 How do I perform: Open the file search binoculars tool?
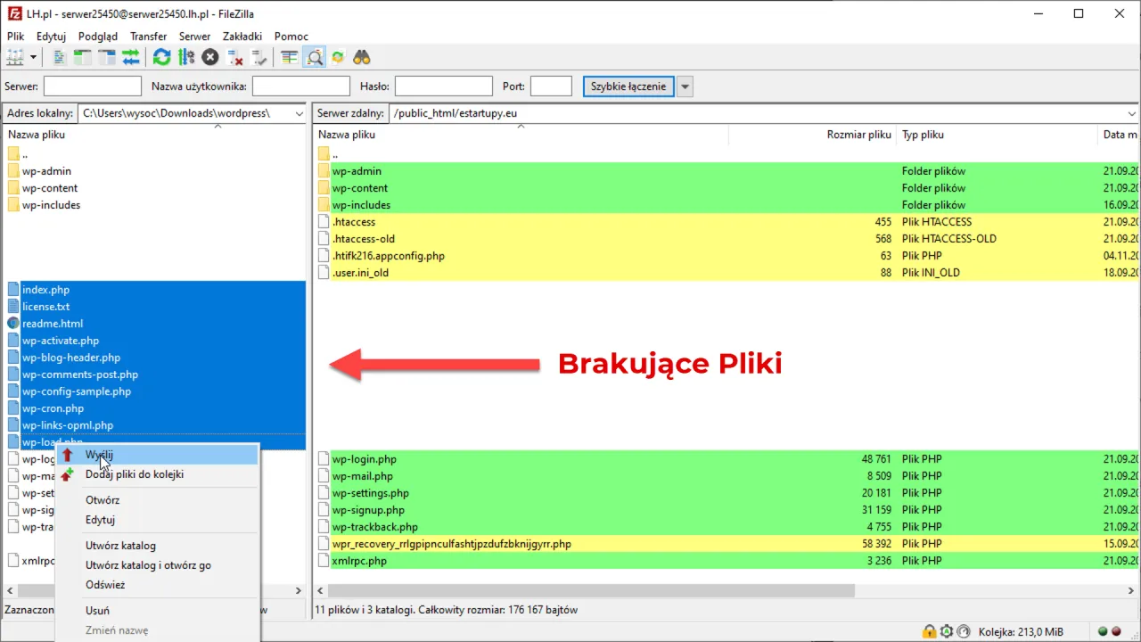361,57
